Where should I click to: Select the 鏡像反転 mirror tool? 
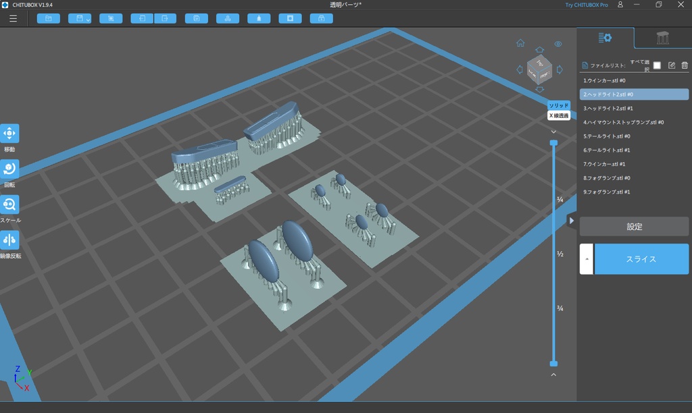coord(9,240)
